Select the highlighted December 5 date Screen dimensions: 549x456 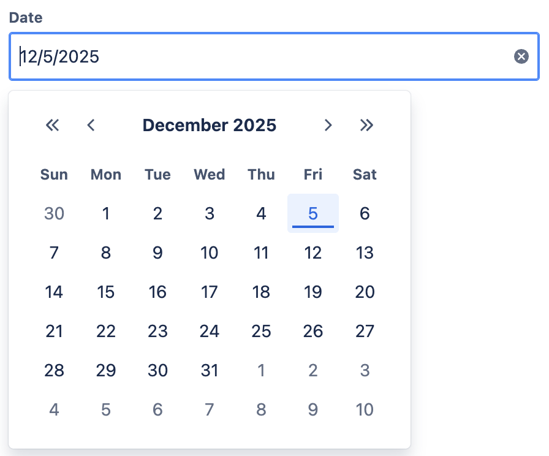click(x=313, y=213)
